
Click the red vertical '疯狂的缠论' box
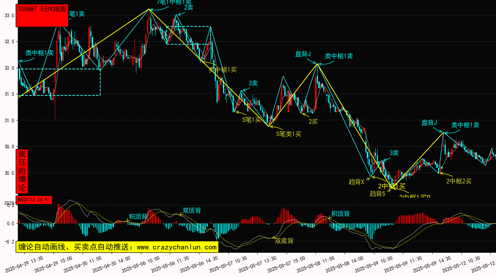(x=22, y=171)
